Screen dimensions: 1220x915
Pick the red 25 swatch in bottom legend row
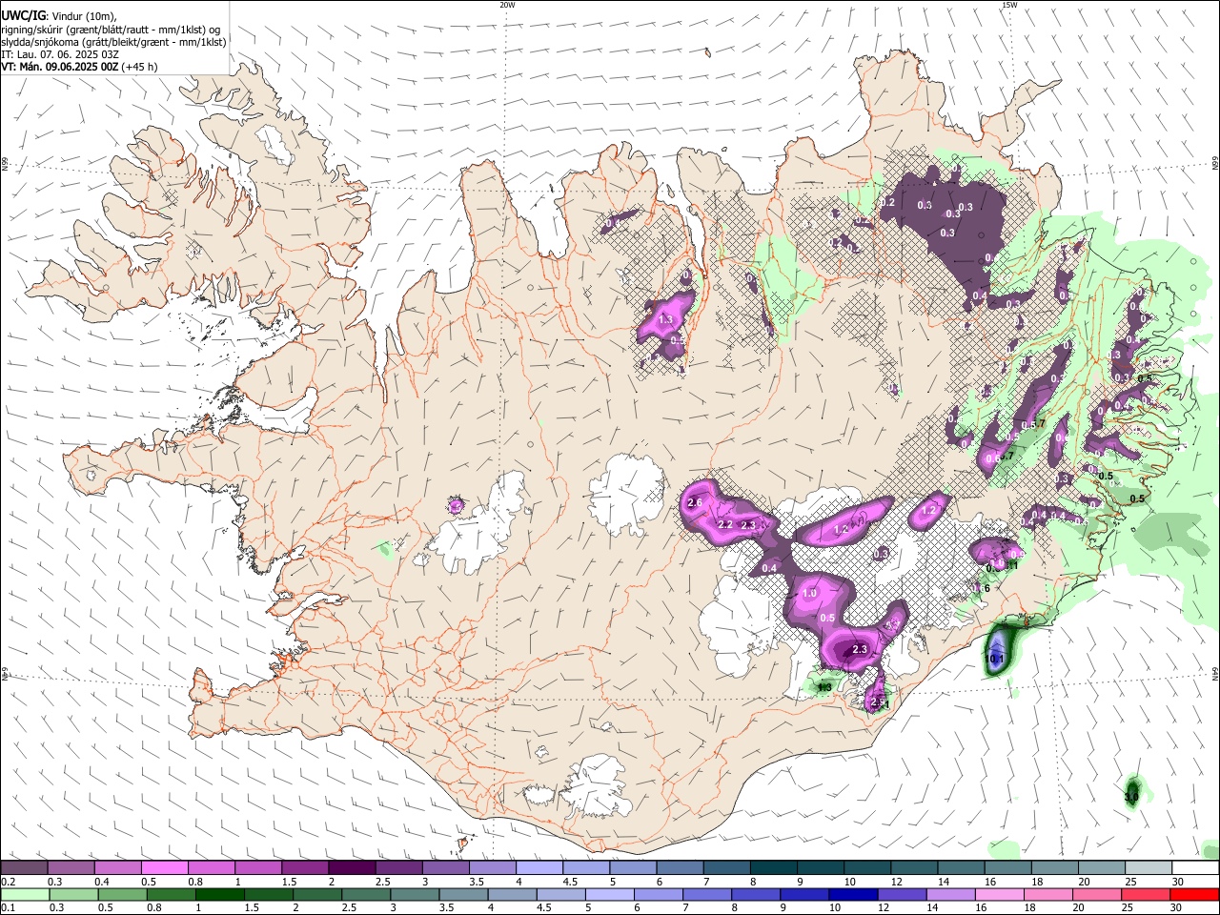pyautogui.click(x=1145, y=894)
